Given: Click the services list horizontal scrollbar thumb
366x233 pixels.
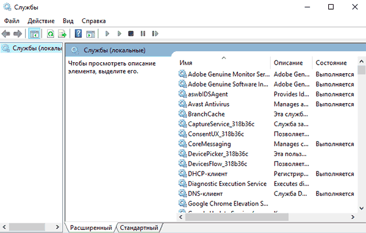Looking at the screenshot, I should [x=237, y=217].
